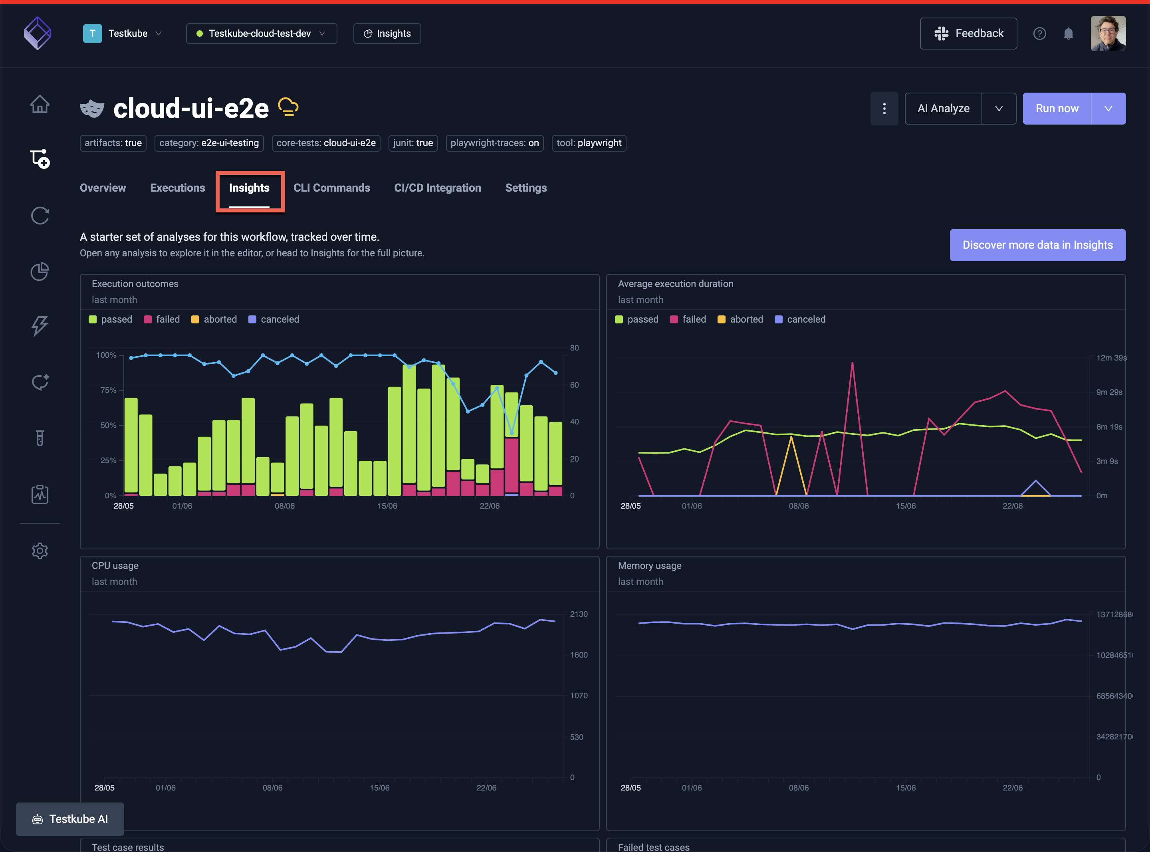
Task: Open the Testkube organization dropdown
Action: pos(123,34)
